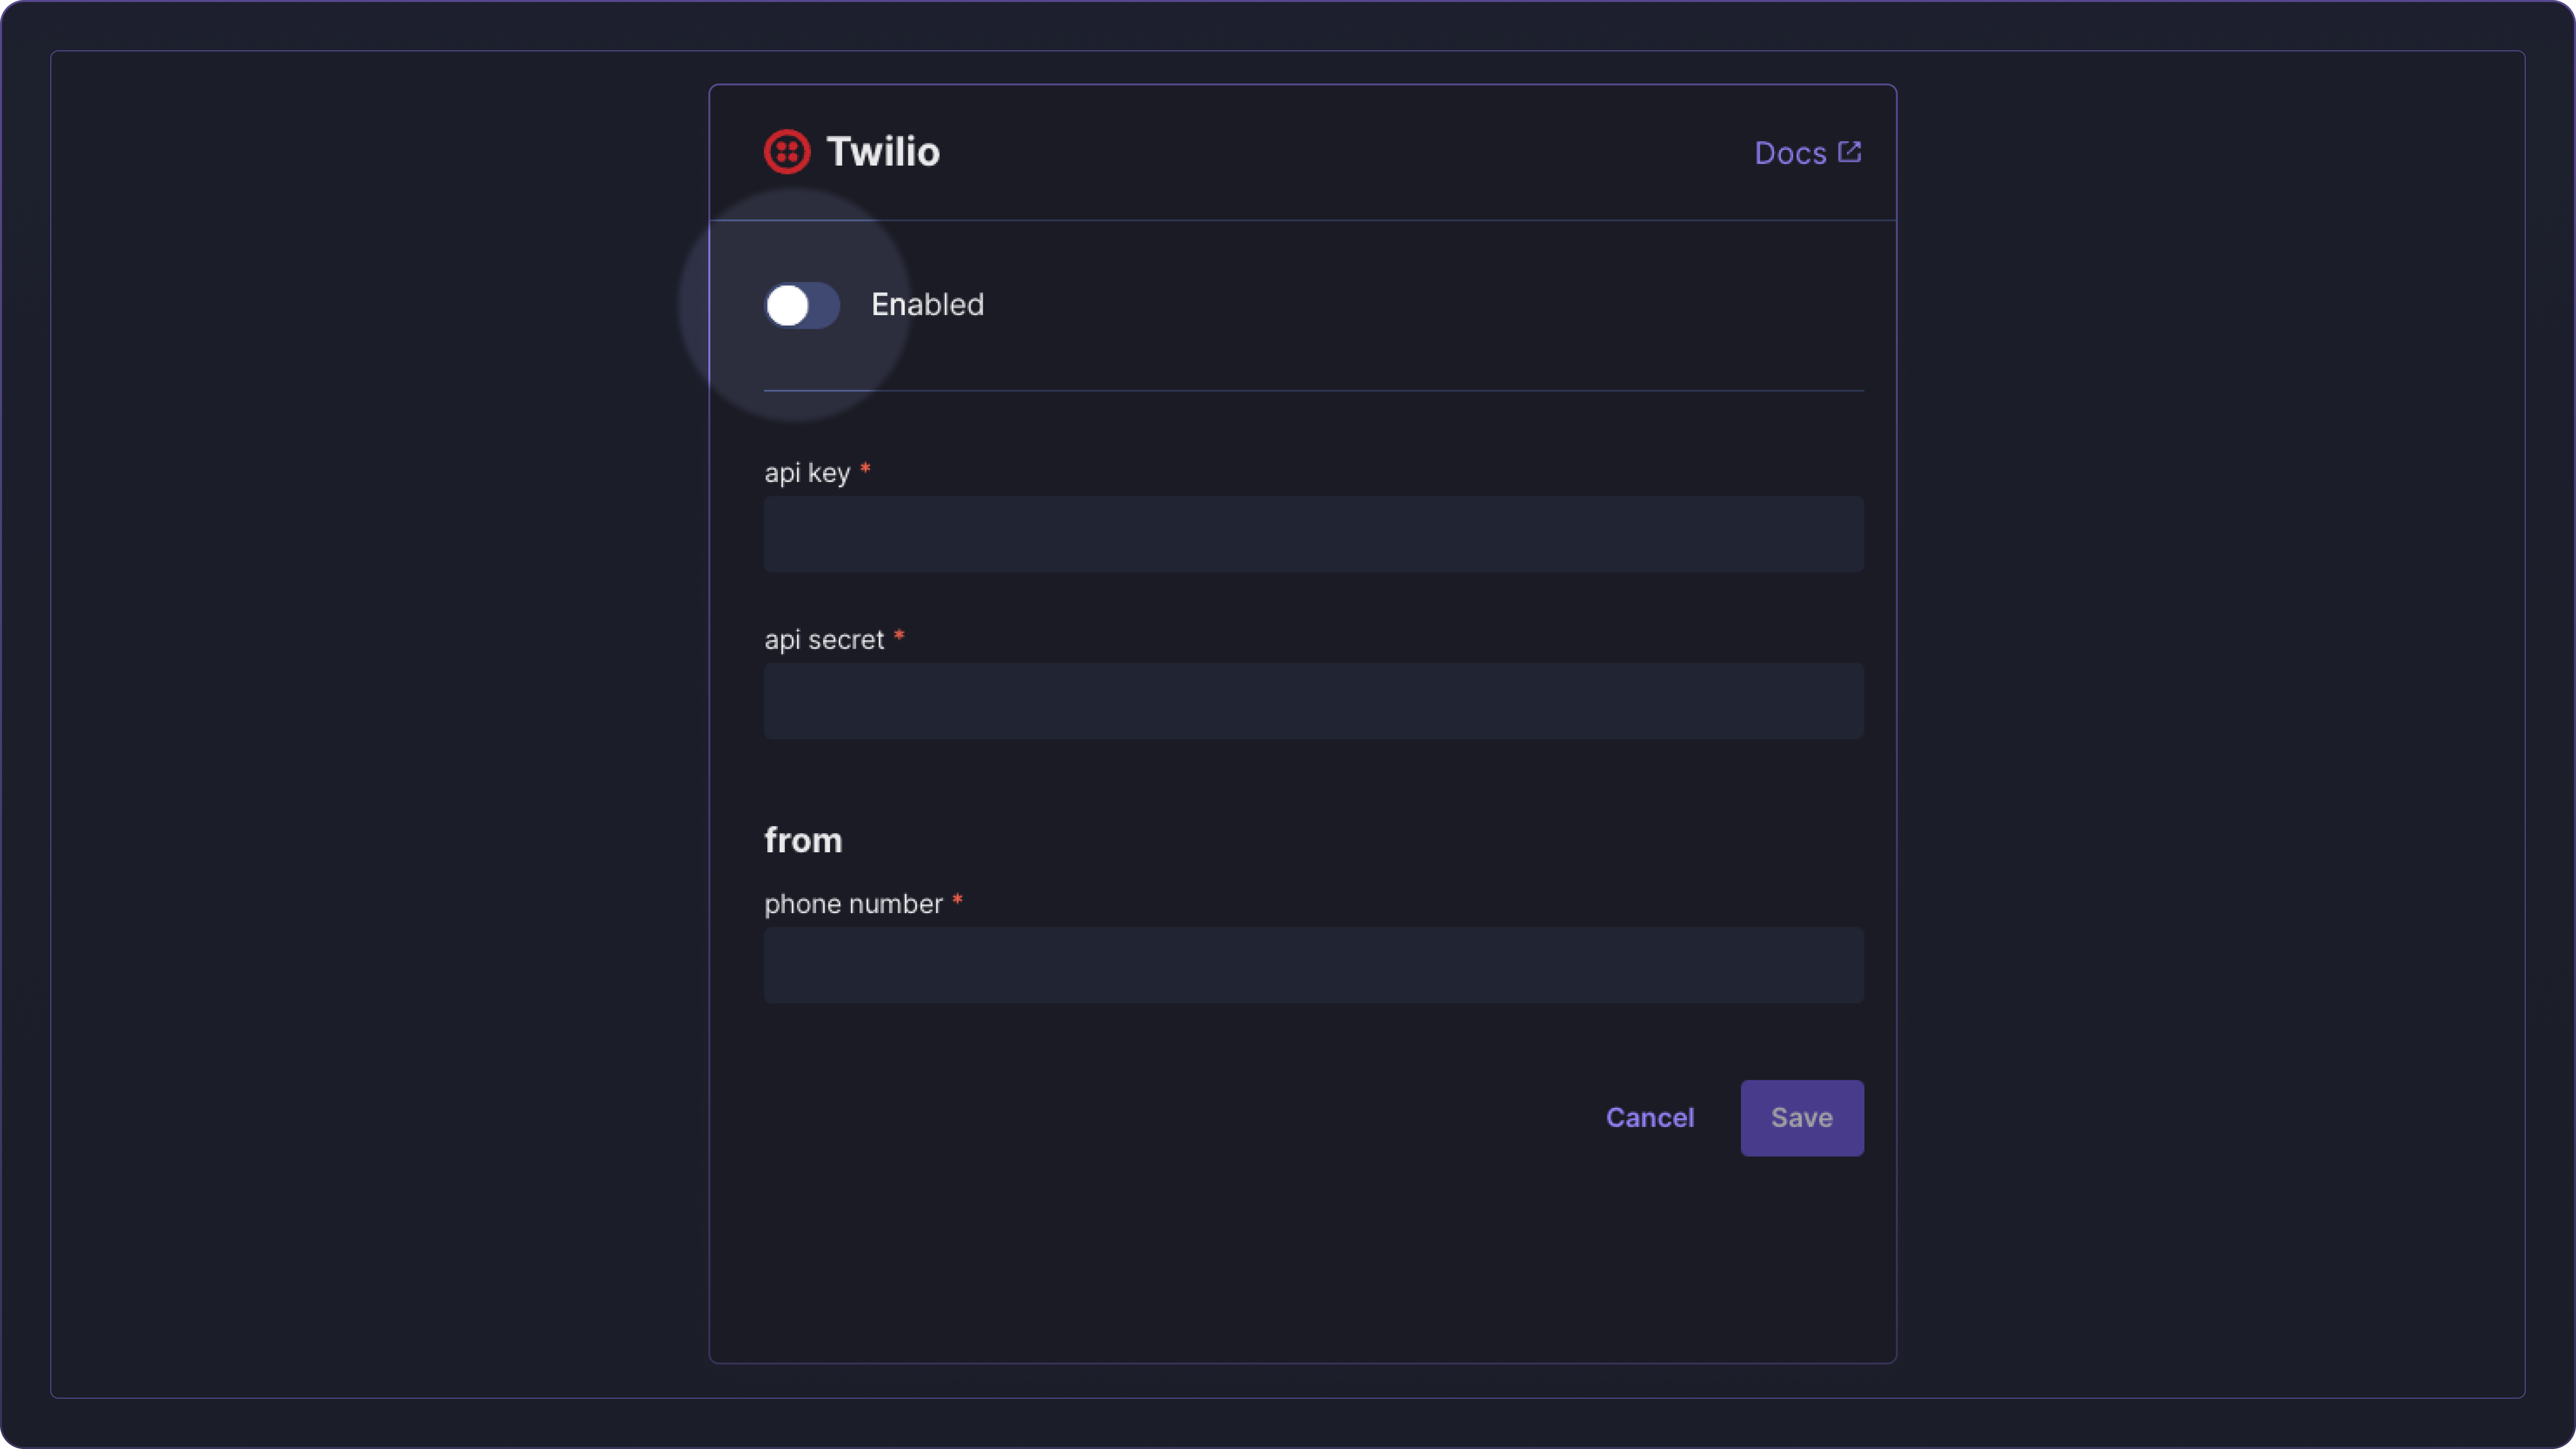Click the Twilio heading text
Screen dimensions: 2576x1449
coord(883,152)
